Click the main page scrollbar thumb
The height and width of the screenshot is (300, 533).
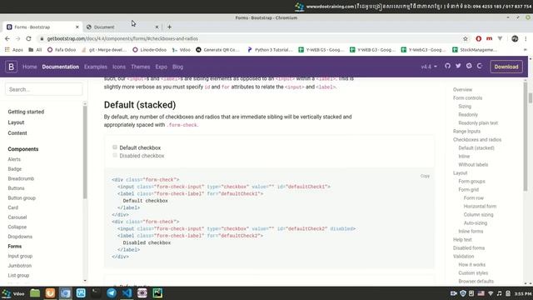531,98
